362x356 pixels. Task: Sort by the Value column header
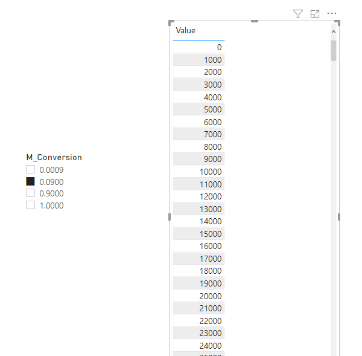(x=186, y=31)
